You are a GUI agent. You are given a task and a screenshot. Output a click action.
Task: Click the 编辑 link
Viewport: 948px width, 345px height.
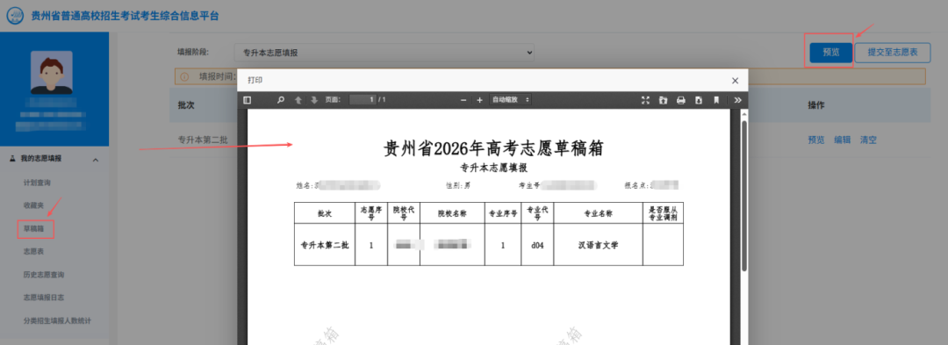(842, 140)
